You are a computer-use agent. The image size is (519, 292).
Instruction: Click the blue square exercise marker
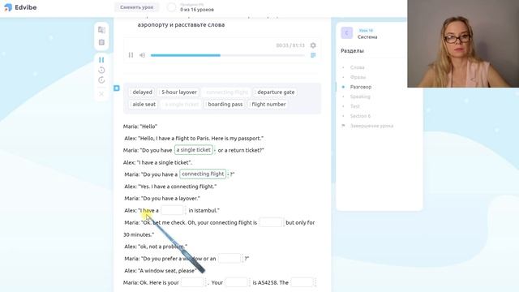pos(117,88)
